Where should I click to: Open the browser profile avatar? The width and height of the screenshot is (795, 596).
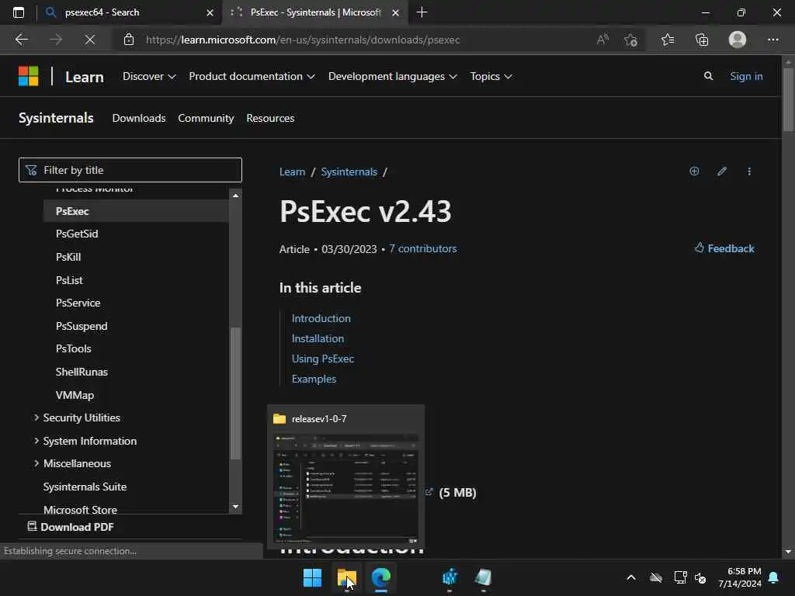738,40
